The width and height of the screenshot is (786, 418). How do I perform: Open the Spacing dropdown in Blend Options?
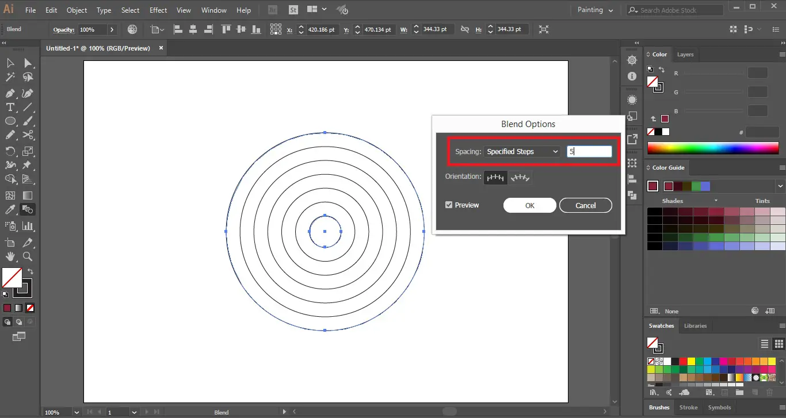[522, 152]
